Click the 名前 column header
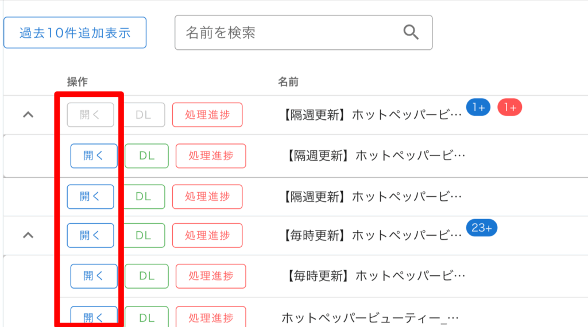588x327 pixels. (288, 82)
